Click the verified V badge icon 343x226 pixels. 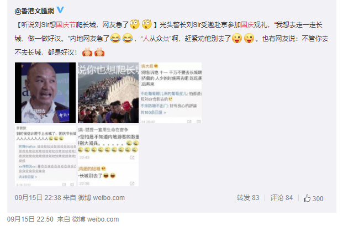(60, 10)
